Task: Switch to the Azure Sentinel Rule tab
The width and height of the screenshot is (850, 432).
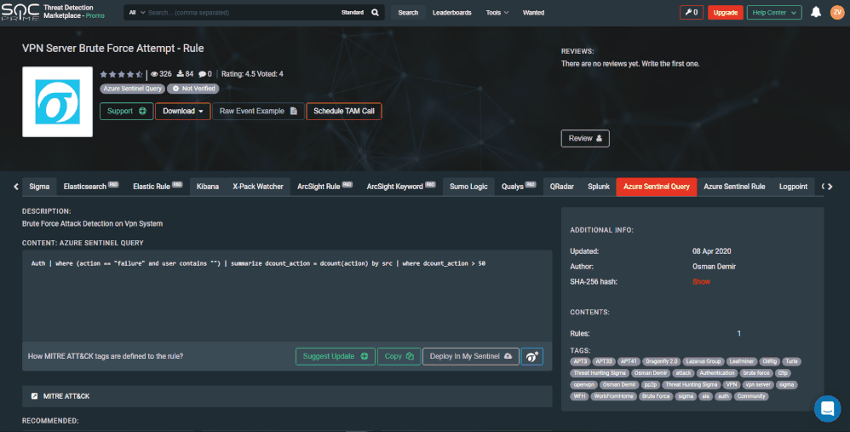Action: [x=734, y=187]
